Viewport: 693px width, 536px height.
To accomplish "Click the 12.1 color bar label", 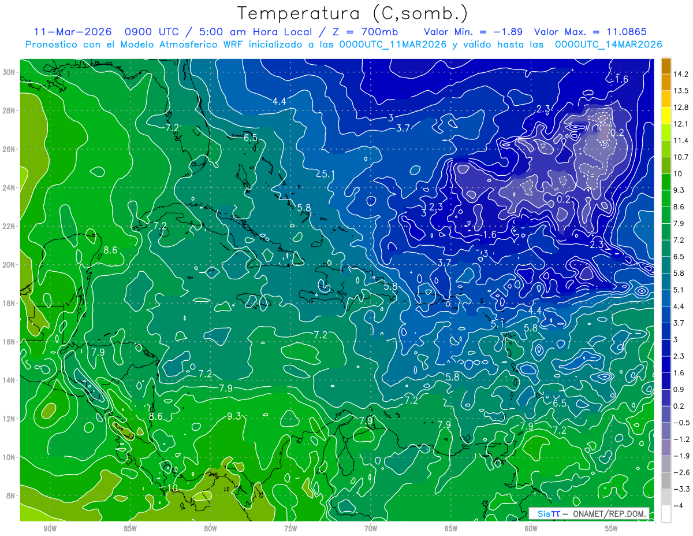I will coord(680,124).
